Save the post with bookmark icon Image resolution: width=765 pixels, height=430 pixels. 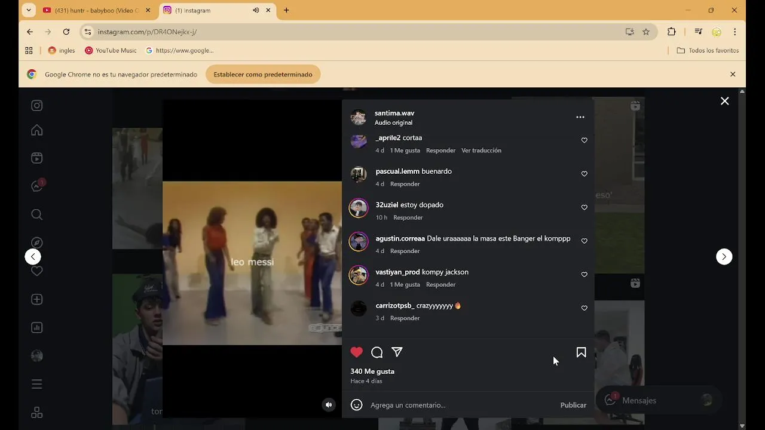point(581,352)
